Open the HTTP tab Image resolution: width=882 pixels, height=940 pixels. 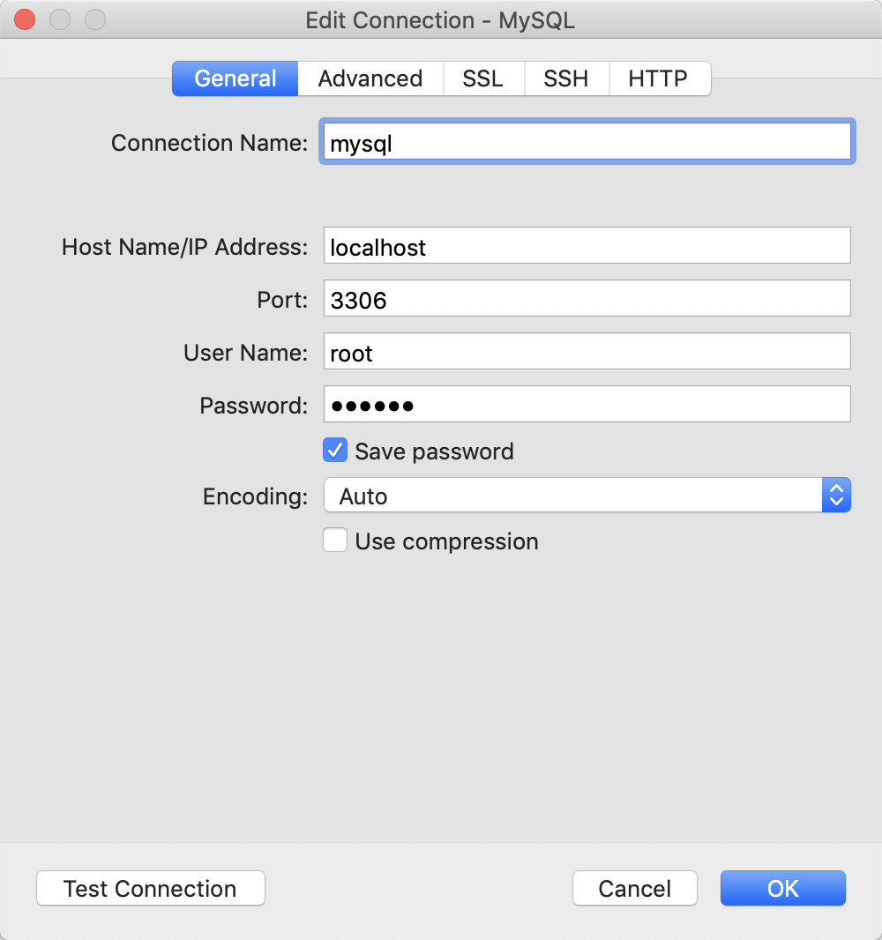658,78
